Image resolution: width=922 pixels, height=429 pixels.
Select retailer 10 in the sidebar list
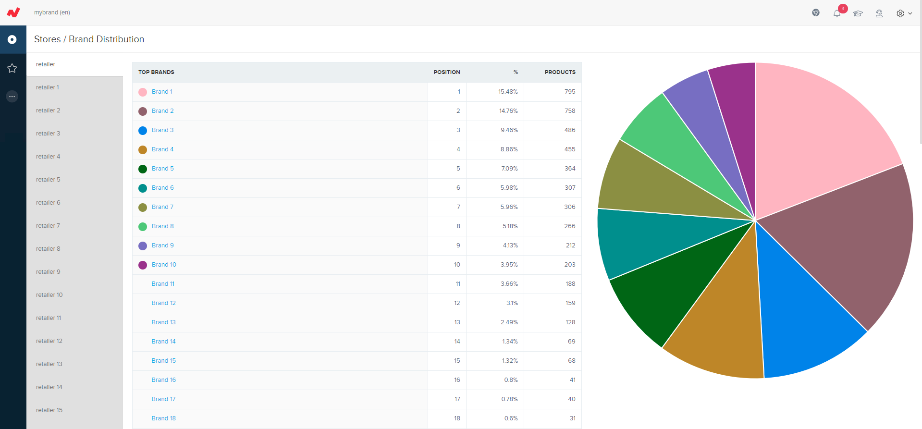pos(75,295)
